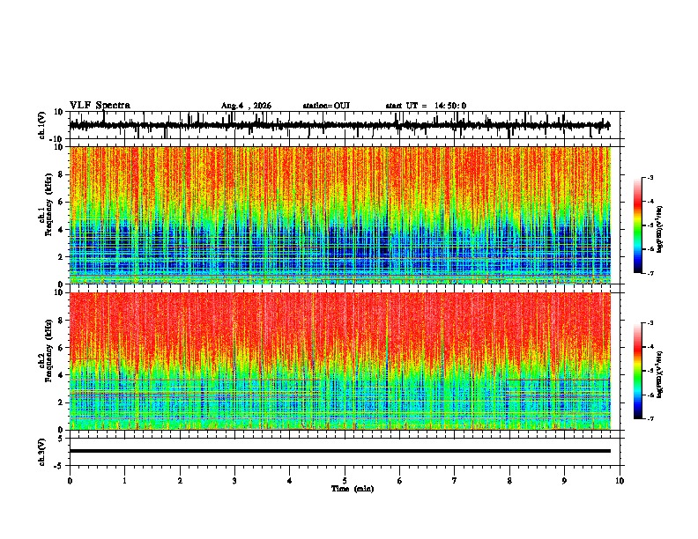
Task: Click the date label "Aug.4 , 2026"
Action: point(246,106)
